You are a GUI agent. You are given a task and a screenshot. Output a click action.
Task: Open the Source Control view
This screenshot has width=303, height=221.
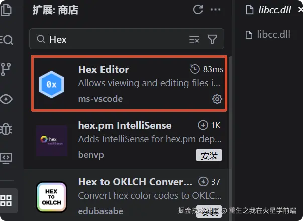pos(6,69)
